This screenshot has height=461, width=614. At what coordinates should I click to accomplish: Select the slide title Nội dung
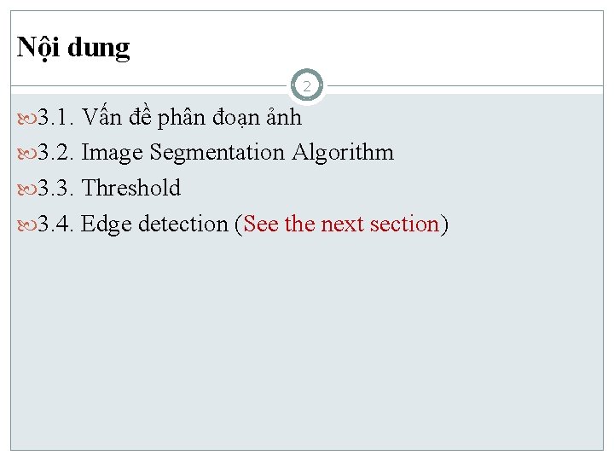coord(73,48)
